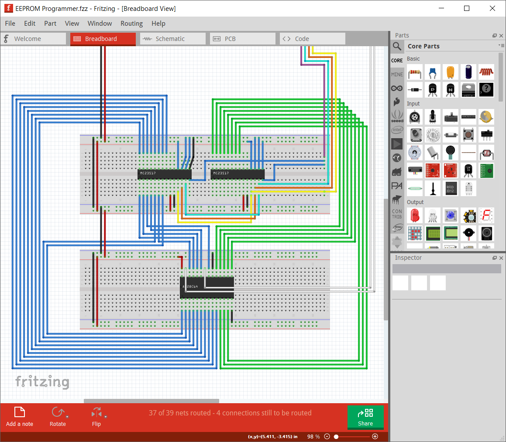Pick the green LCD screen part
This screenshot has width=506, height=442.
tap(433, 233)
